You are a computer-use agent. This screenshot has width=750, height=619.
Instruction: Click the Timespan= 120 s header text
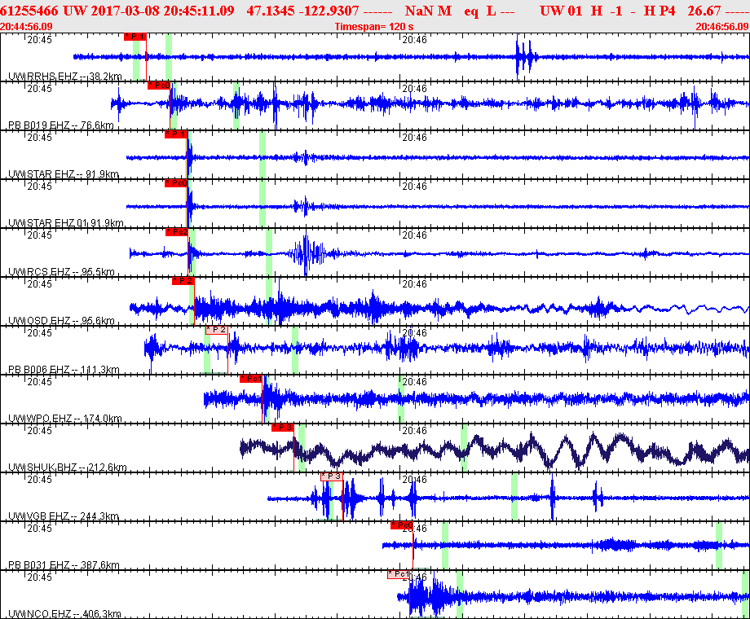(374, 27)
